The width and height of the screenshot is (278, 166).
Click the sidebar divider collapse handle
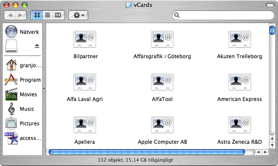(x=44, y=89)
